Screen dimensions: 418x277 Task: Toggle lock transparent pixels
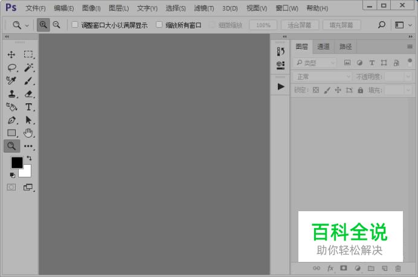pos(316,90)
